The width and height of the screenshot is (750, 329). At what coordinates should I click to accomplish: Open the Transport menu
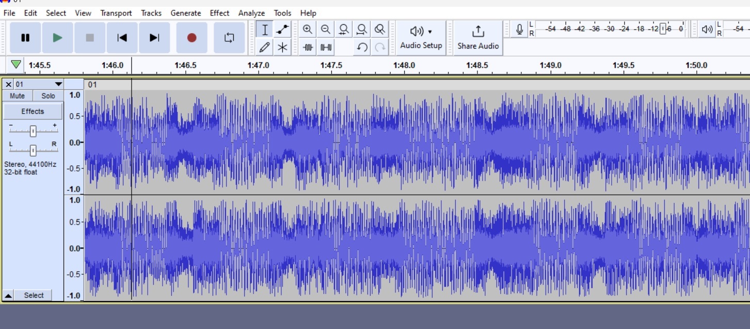coord(116,13)
